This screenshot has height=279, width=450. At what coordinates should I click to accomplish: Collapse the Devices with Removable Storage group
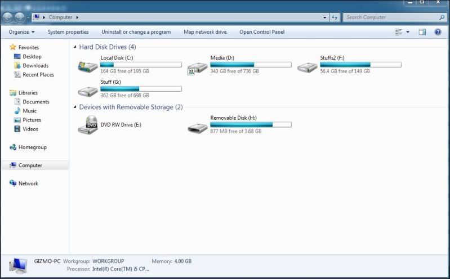tap(75, 107)
